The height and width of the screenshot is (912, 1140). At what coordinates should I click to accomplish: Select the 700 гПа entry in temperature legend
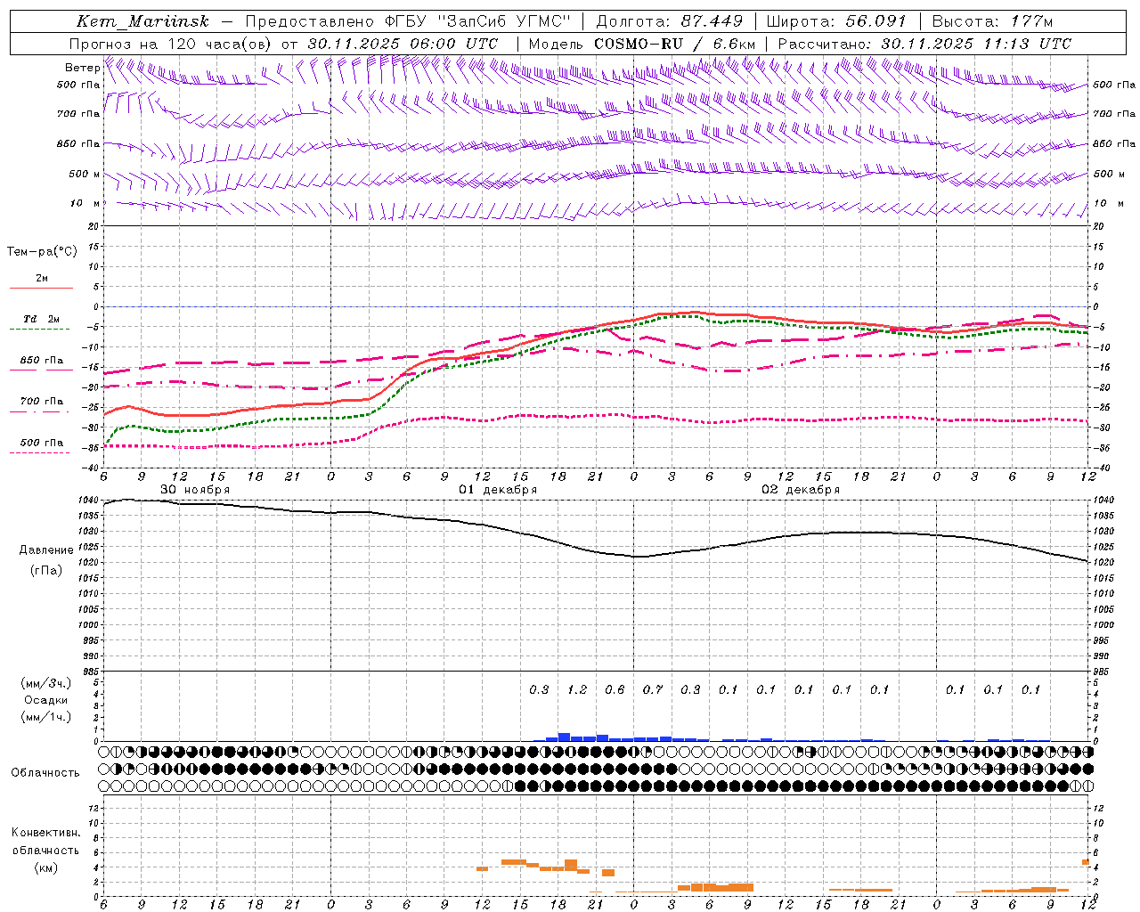click(41, 401)
